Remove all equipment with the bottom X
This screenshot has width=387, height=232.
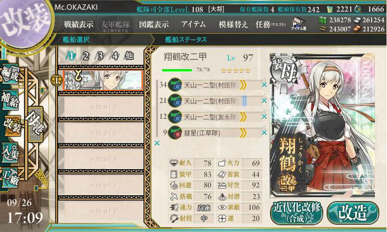pos(157,143)
